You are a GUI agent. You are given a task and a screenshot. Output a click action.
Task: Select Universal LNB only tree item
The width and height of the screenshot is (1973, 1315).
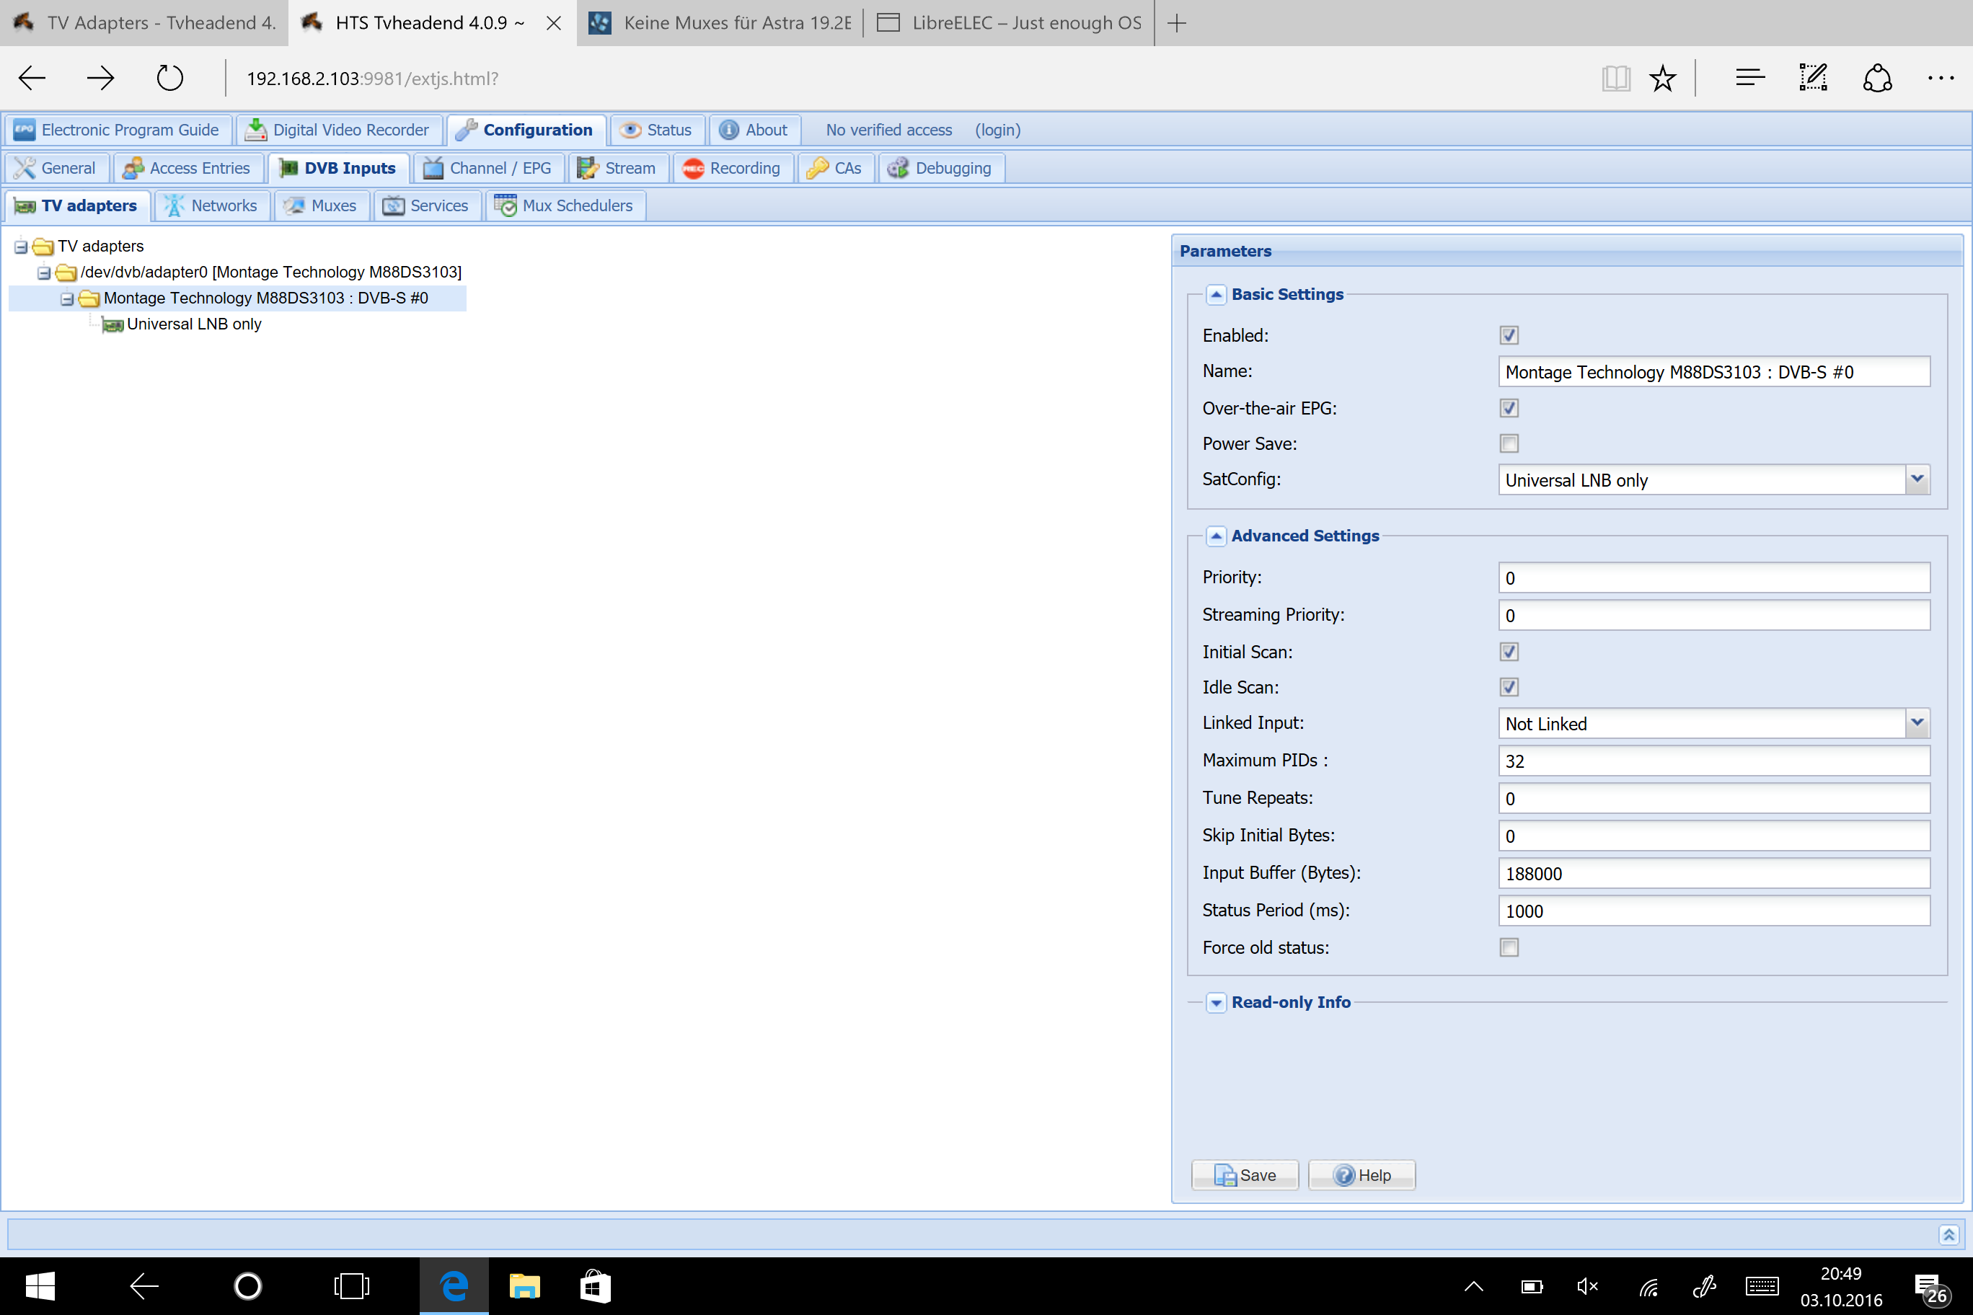coord(194,324)
